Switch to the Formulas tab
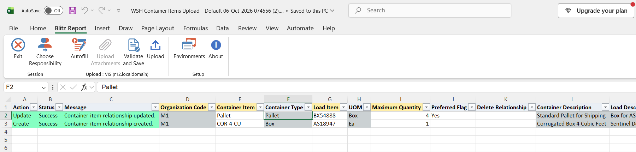Viewport: 636px width, 152px height. [195, 28]
